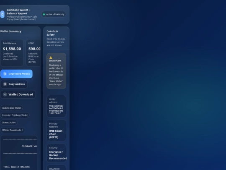Click the Coinbase C logo avatar
This screenshot has height=170, width=226.
click(2, 14)
